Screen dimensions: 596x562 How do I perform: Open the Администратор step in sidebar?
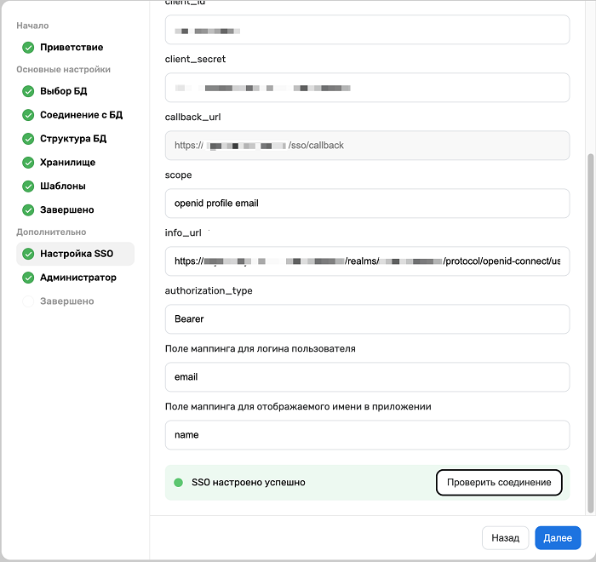pos(78,278)
